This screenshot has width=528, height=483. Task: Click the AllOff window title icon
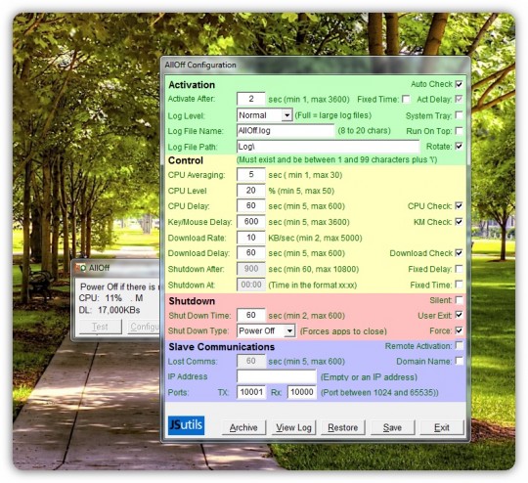coord(81,268)
